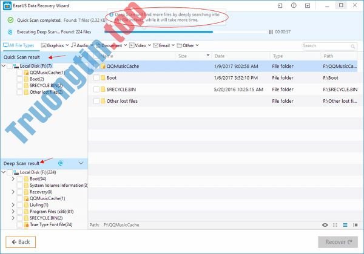Open the Audio filter
The width and height of the screenshot is (364, 254).
(x=82, y=45)
